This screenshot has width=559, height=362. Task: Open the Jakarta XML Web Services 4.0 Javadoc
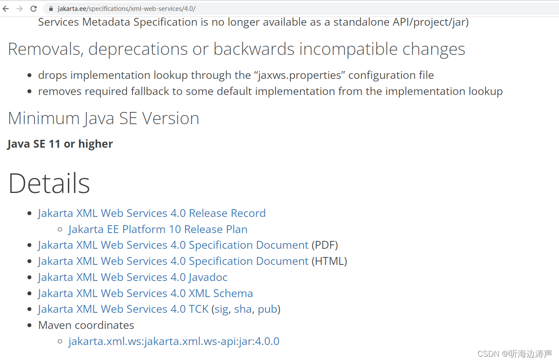pyautogui.click(x=132, y=277)
